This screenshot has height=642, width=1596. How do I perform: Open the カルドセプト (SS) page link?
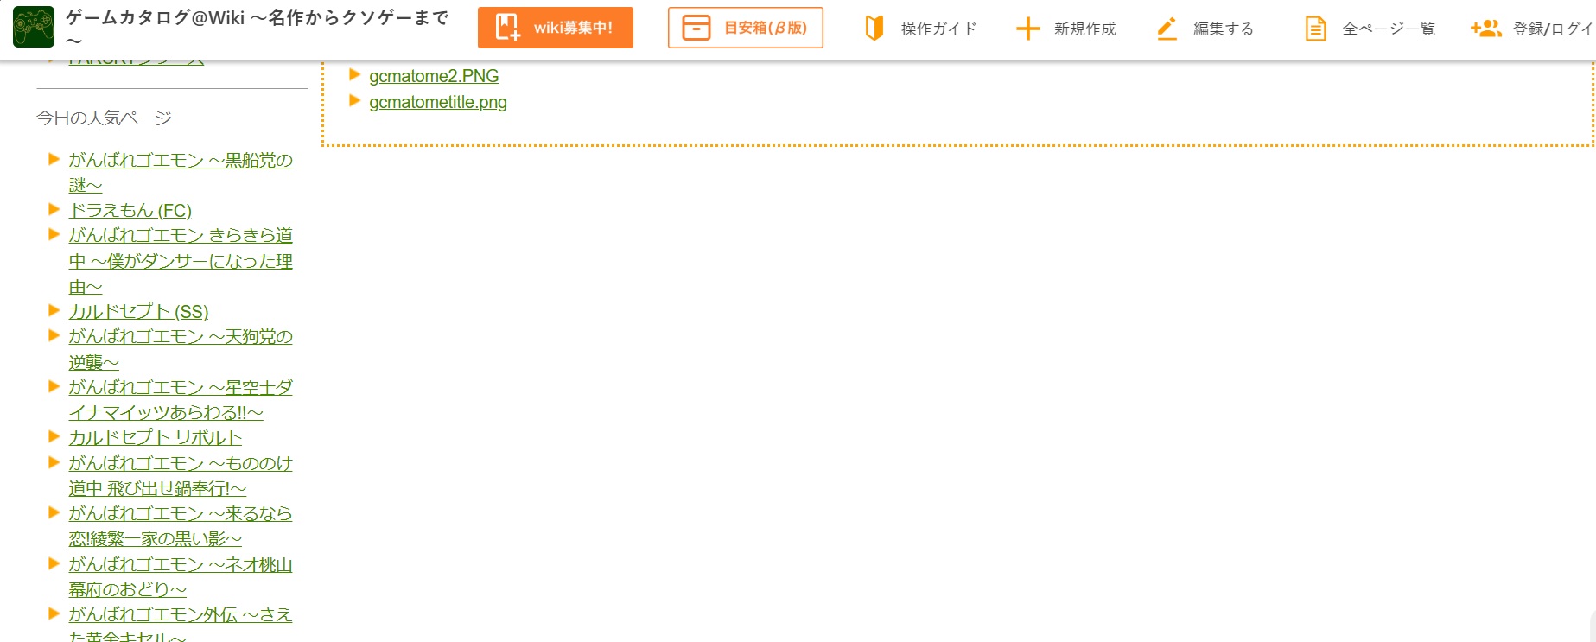point(138,311)
